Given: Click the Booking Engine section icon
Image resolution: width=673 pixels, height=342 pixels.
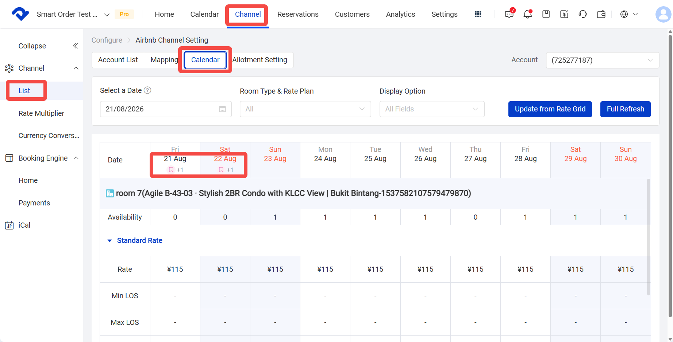Looking at the screenshot, I should pyautogui.click(x=9, y=158).
